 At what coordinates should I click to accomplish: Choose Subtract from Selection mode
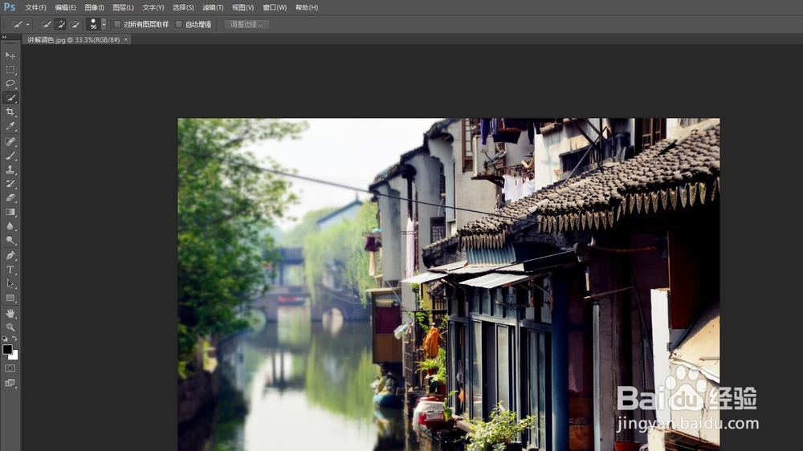point(74,24)
